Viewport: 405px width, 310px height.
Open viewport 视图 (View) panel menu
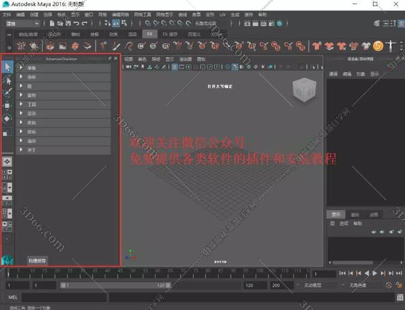pyautogui.click(x=128, y=59)
